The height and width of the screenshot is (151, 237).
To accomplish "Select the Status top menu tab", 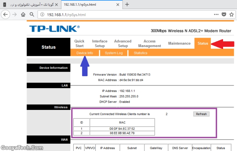I will [x=203, y=43].
